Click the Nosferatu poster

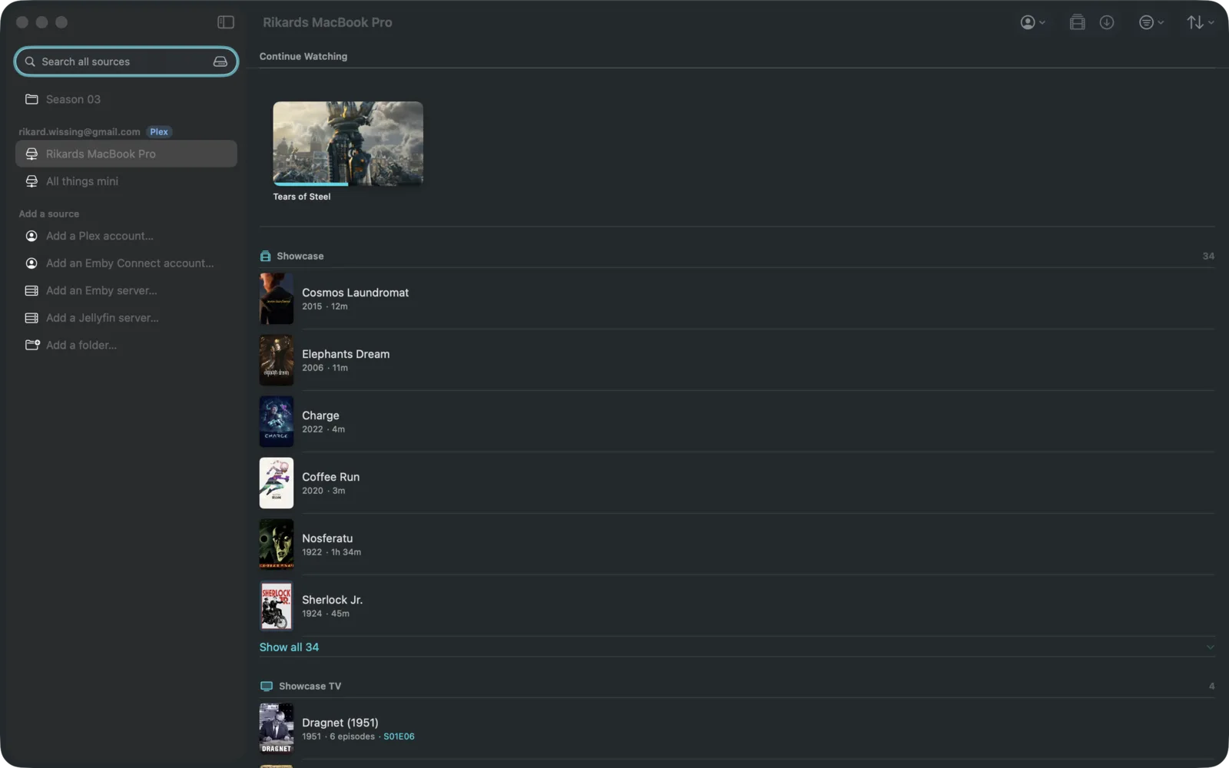click(277, 545)
